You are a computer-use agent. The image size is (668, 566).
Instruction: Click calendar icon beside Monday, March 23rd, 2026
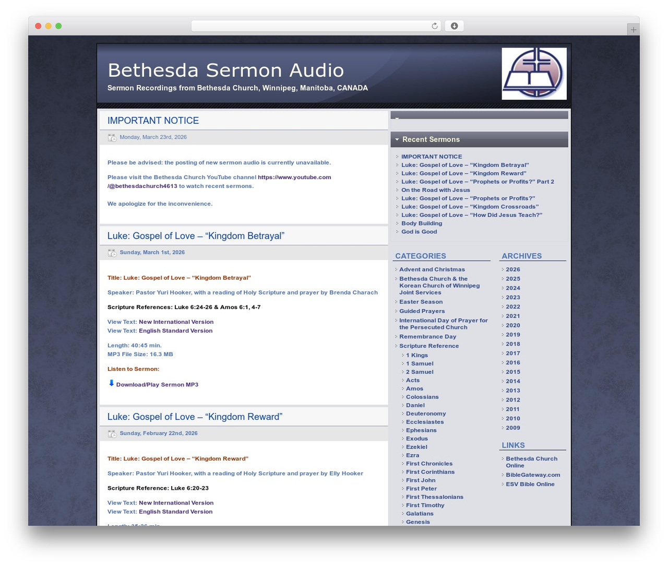(112, 138)
